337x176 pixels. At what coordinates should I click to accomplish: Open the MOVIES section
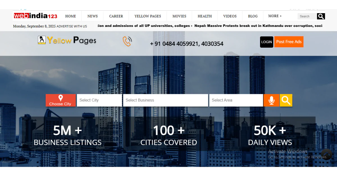(x=179, y=16)
